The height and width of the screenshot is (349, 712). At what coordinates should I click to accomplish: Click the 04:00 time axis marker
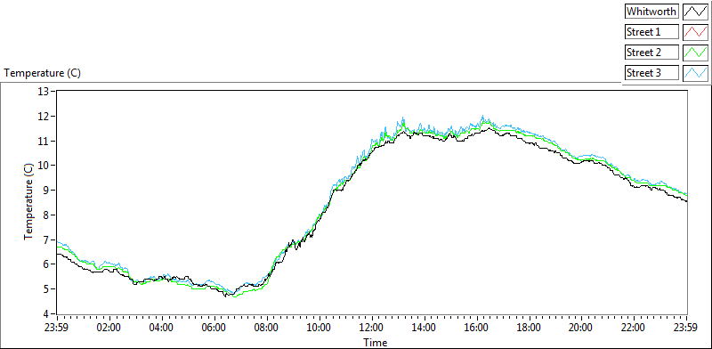pyautogui.click(x=162, y=329)
